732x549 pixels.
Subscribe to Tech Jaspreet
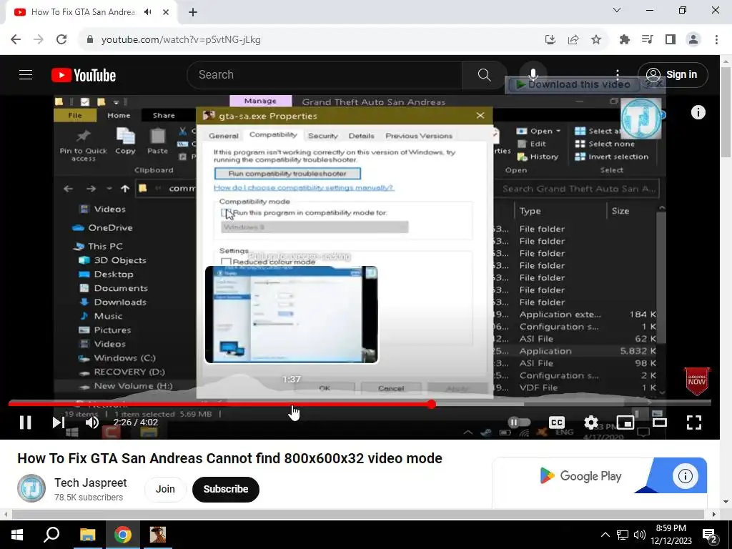(225, 489)
